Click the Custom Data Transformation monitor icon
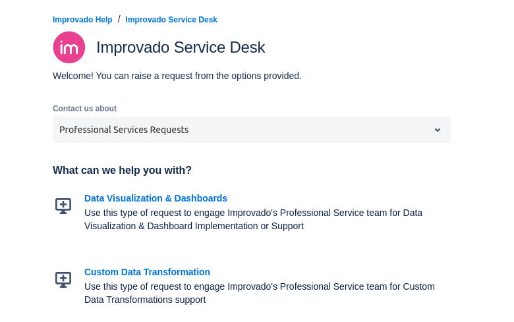The height and width of the screenshot is (322, 514). (x=63, y=279)
